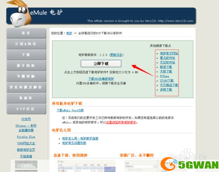Click the 所有版本电驴下载 heading text
This screenshot has height=172, width=219.
(67, 103)
